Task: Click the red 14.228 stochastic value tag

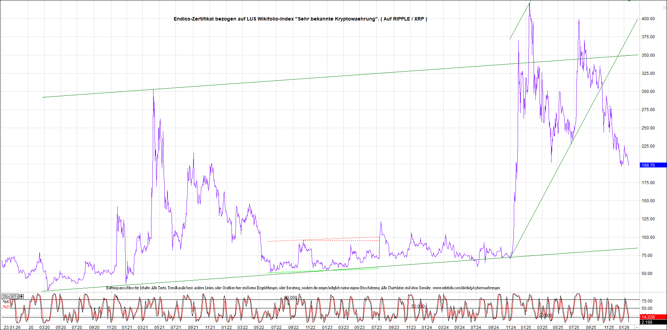Action: (648, 317)
